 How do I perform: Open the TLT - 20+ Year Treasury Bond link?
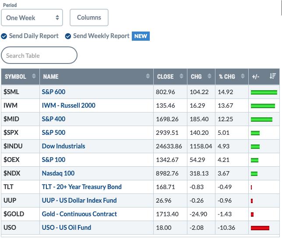click(81, 187)
